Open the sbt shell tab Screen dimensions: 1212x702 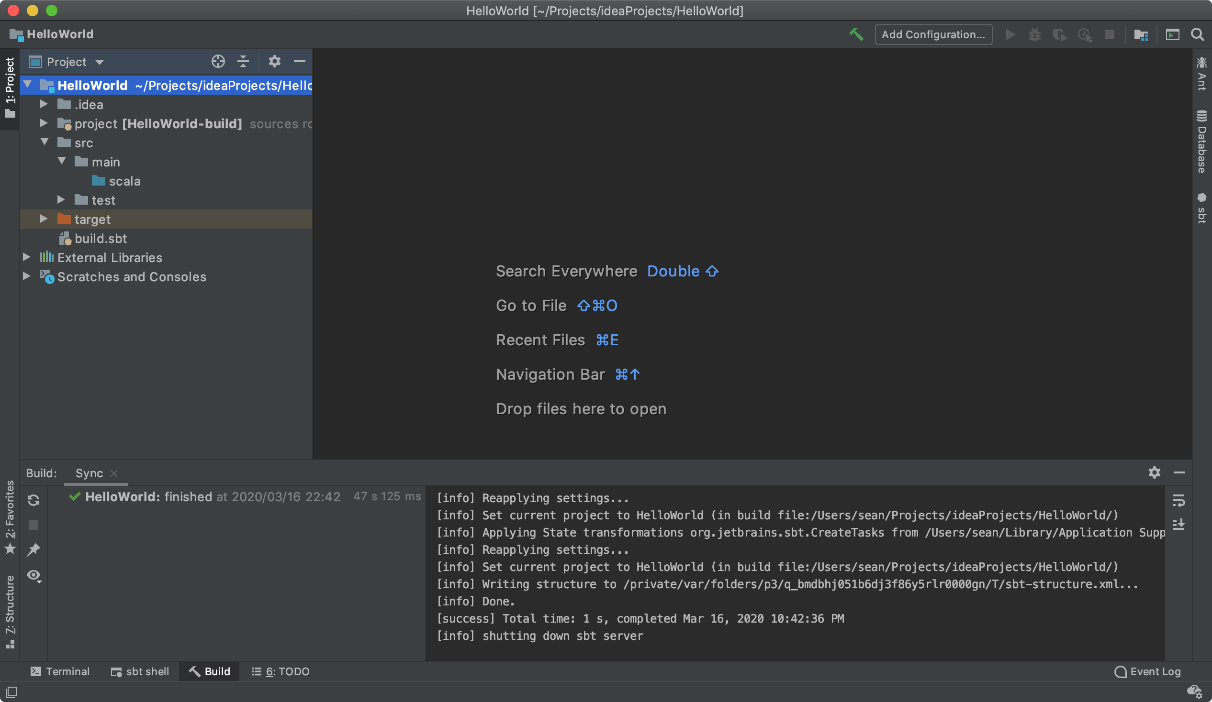click(140, 671)
